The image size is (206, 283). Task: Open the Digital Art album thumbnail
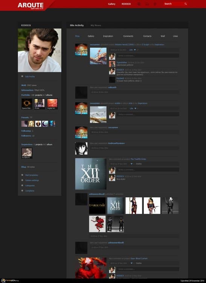(x=52, y=104)
